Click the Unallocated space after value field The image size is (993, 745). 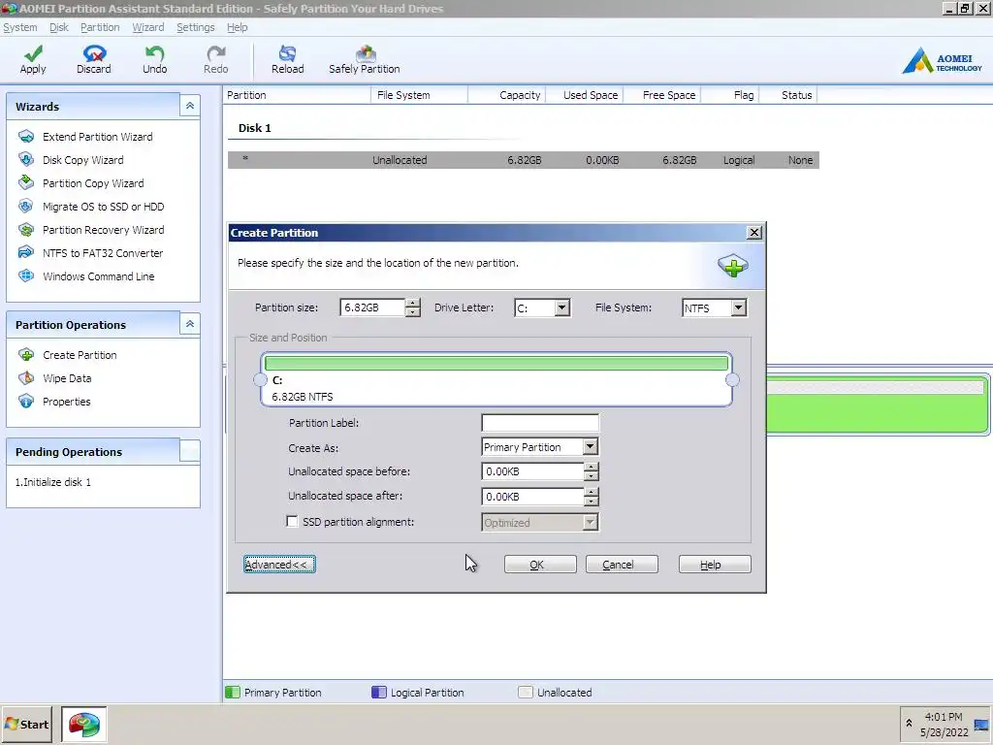tap(532, 497)
